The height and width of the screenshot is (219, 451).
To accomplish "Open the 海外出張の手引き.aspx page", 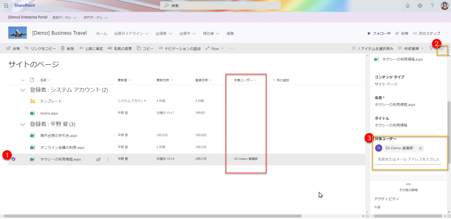I will click(x=59, y=135).
